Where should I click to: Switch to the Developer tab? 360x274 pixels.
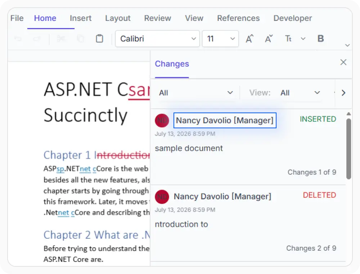(293, 18)
